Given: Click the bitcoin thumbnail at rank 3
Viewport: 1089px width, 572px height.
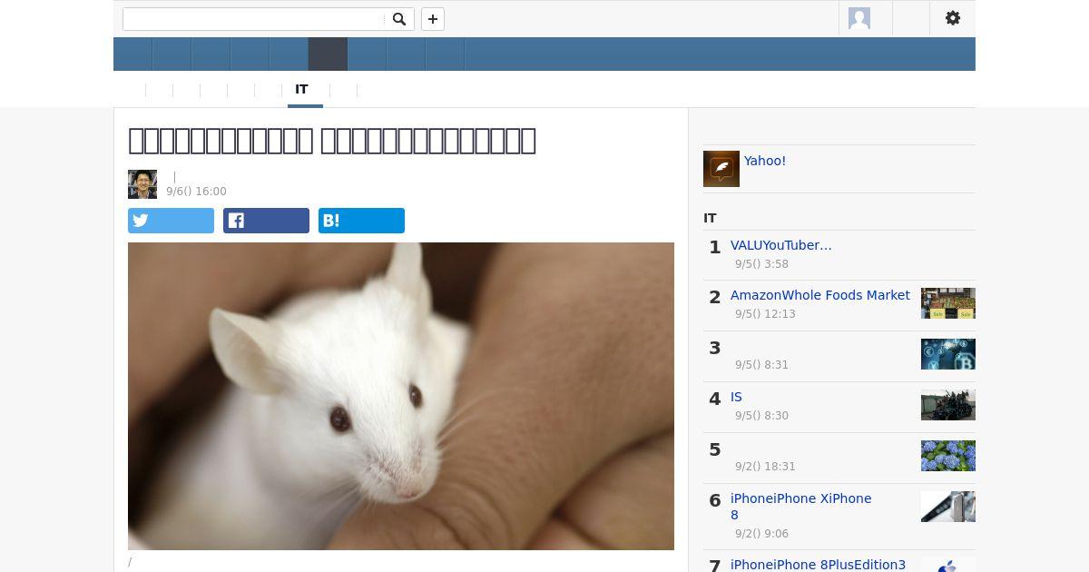Looking at the screenshot, I should [948, 354].
